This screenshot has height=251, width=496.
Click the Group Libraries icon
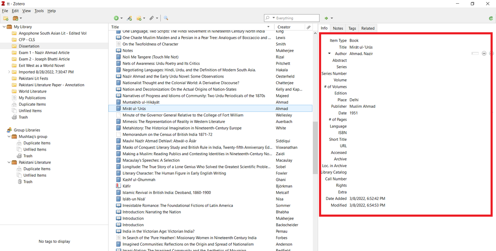[x=9, y=130]
